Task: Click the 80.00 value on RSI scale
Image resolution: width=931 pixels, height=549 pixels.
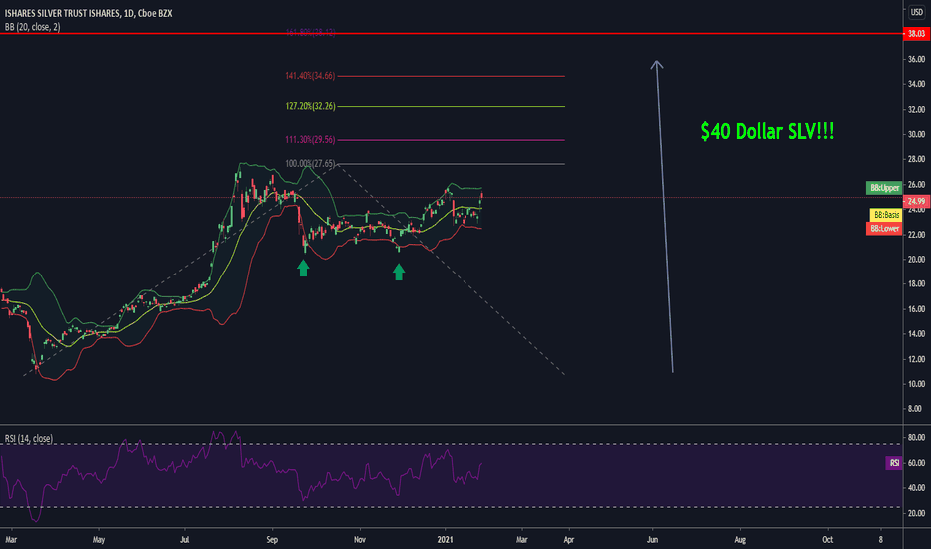Action: (x=916, y=438)
